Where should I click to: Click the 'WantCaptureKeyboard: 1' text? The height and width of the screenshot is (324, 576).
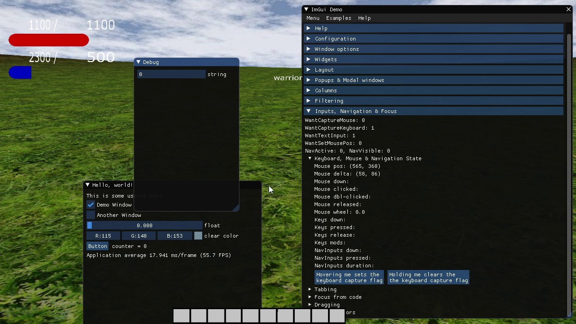tap(339, 128)
